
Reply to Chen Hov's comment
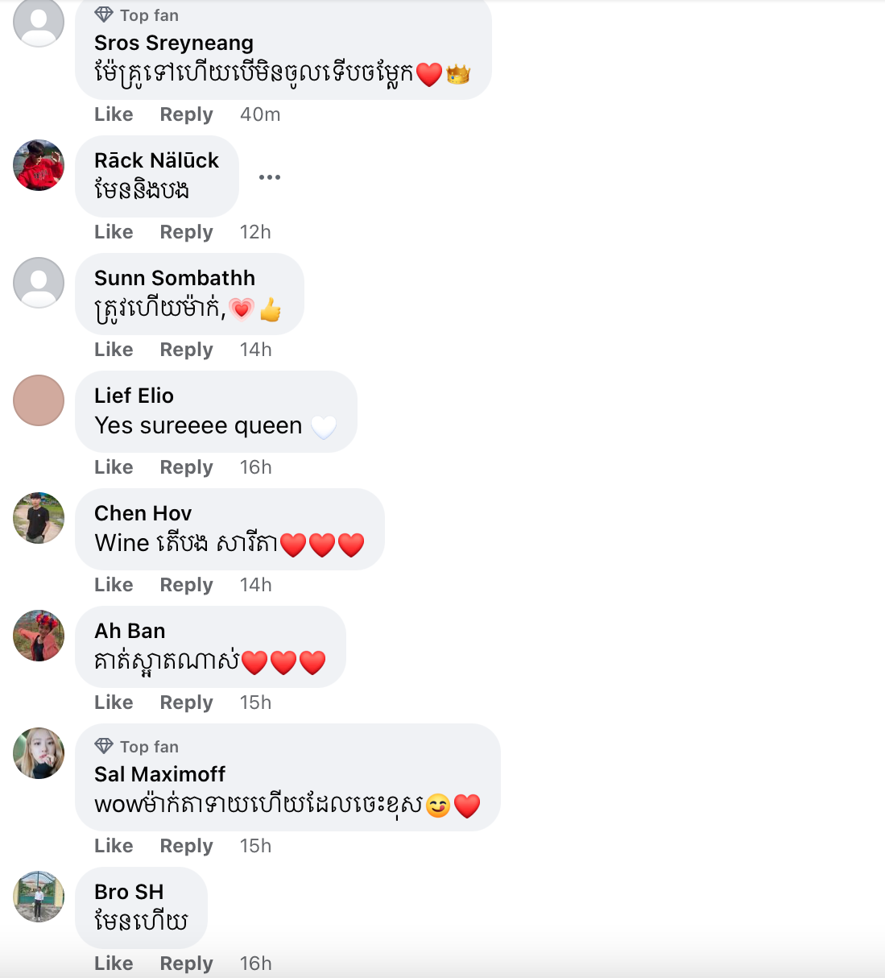(x=186, y=585)
